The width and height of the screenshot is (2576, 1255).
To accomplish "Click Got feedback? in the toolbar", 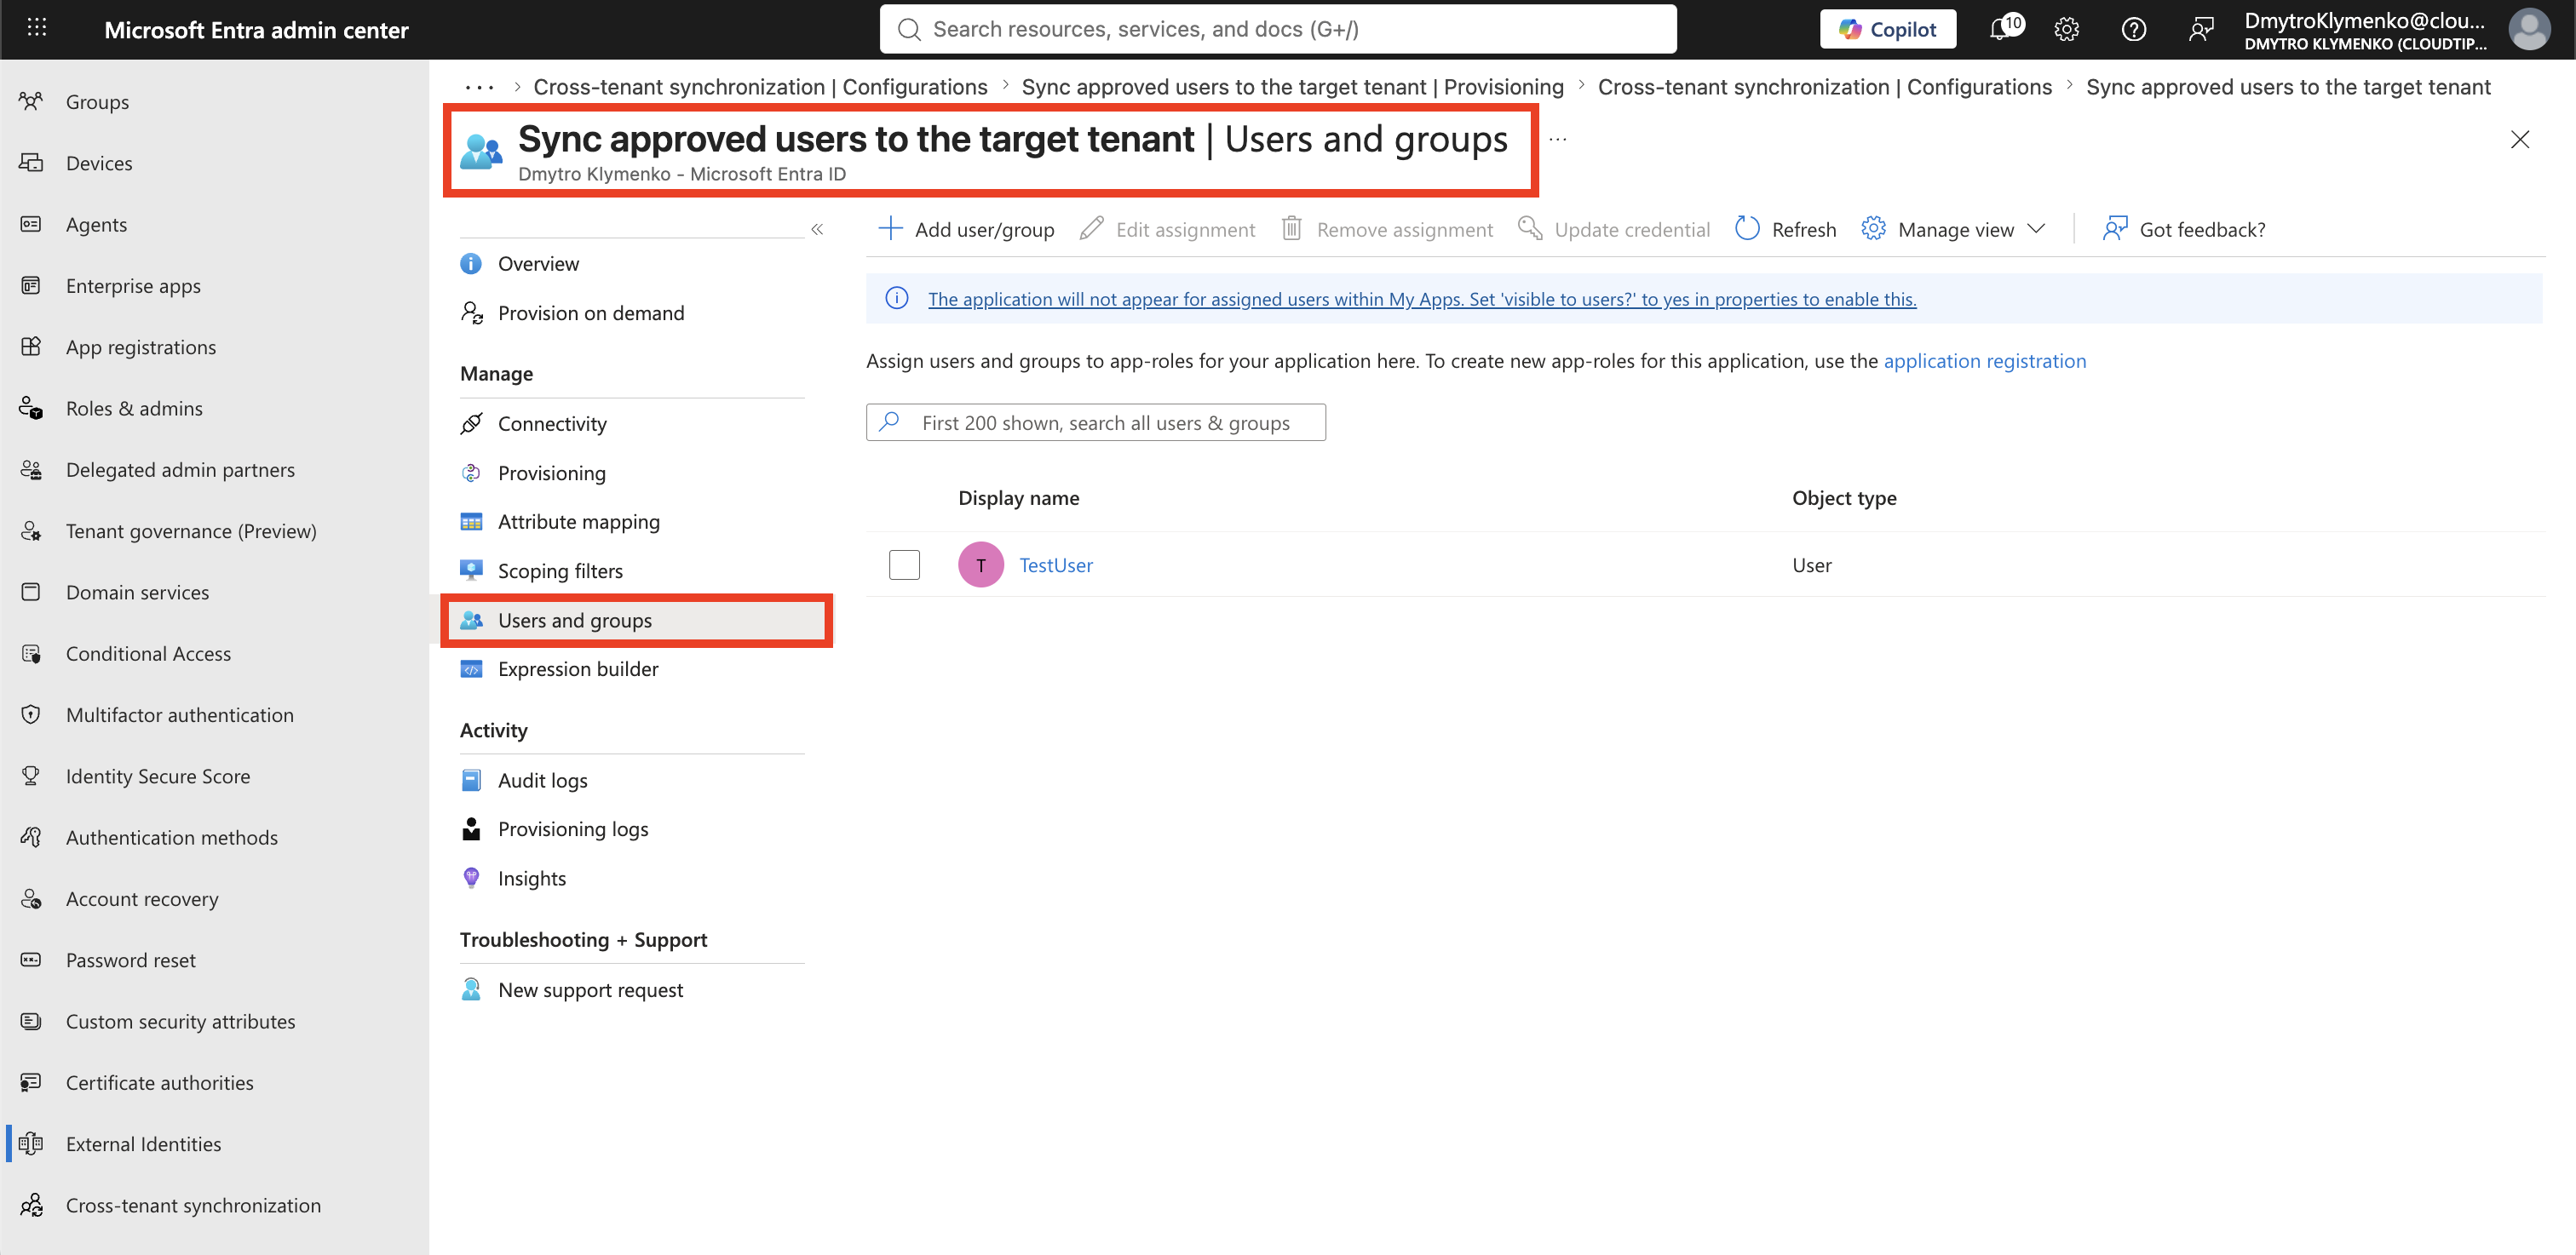I will click(x=2183, y=230).
